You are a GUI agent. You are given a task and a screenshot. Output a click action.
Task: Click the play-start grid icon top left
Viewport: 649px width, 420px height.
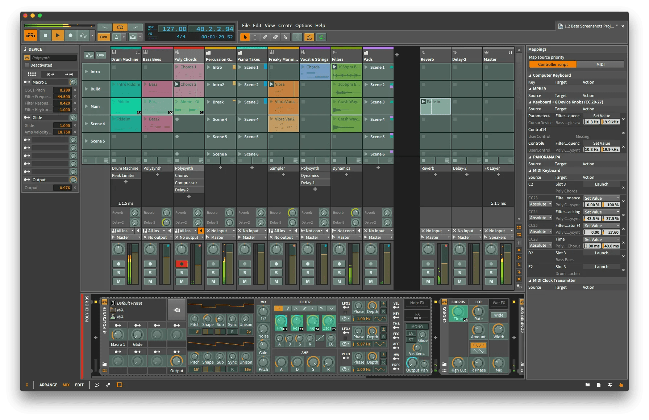pyautogui.click(x=30, y=35)
